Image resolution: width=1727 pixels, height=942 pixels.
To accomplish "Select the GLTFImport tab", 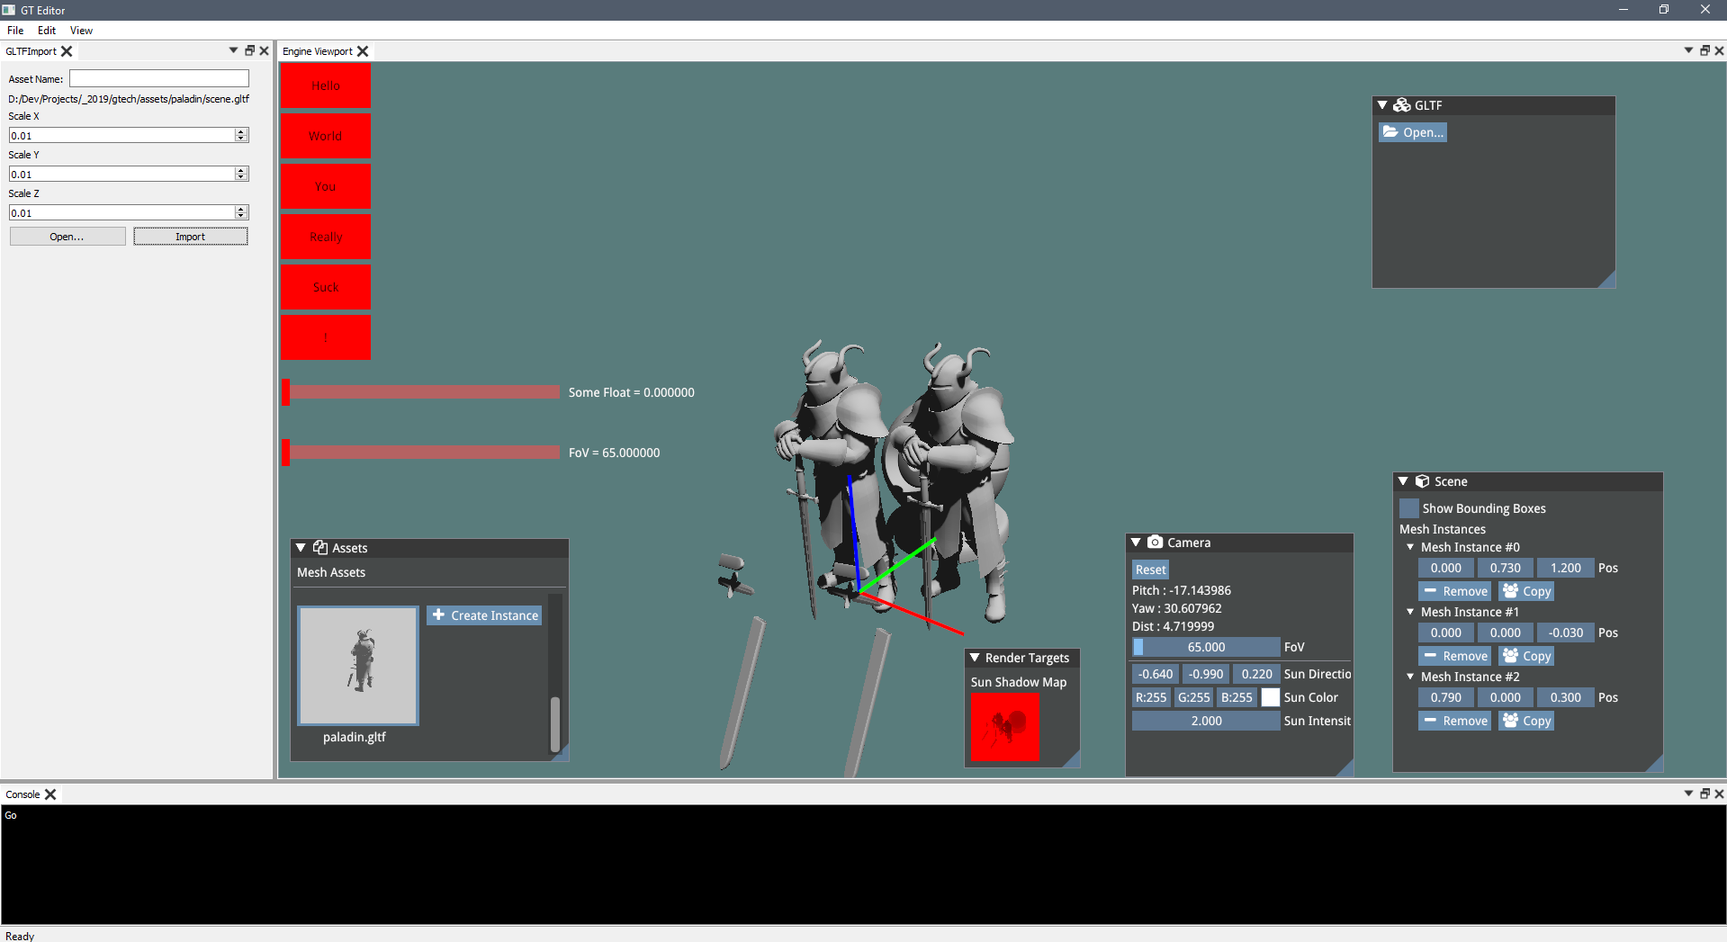I will pos(31,51).
